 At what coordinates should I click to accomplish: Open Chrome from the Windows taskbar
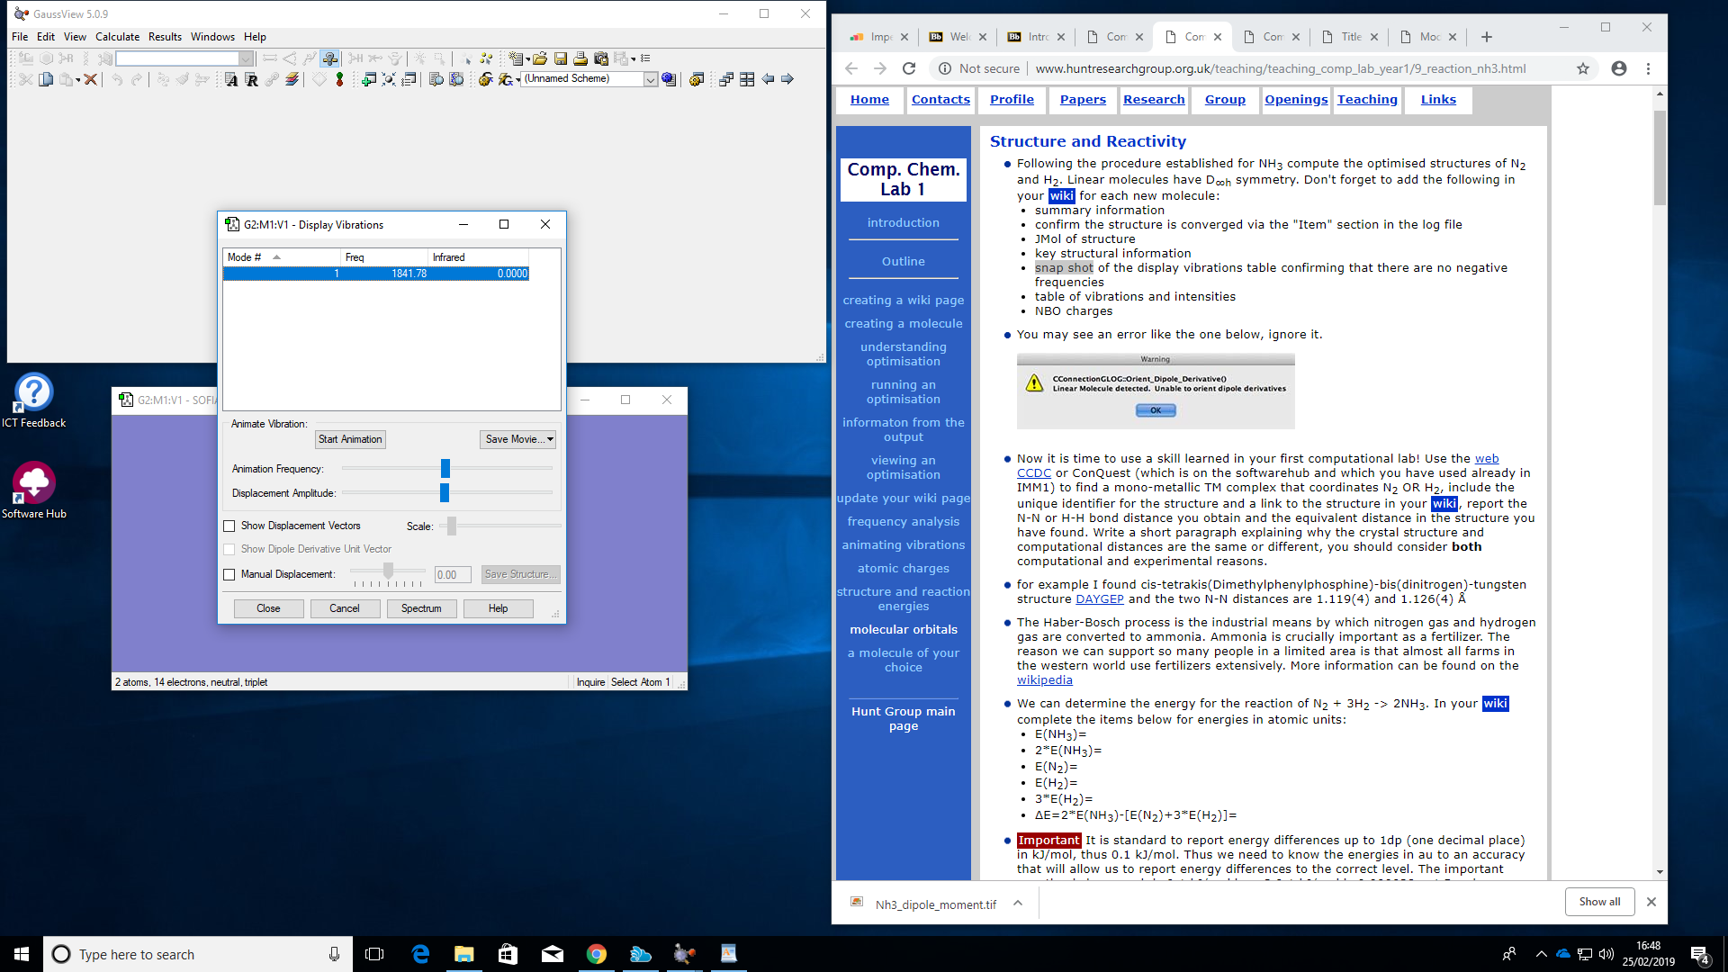(x=596, y=954)
